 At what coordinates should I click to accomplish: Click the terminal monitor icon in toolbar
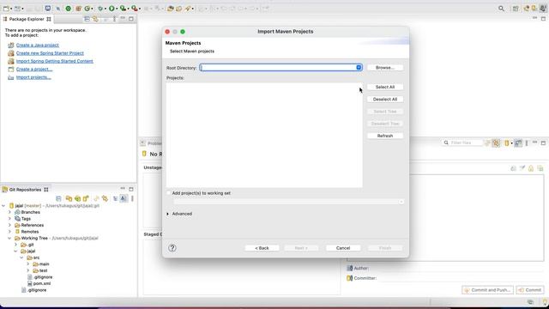pos(48,9)
